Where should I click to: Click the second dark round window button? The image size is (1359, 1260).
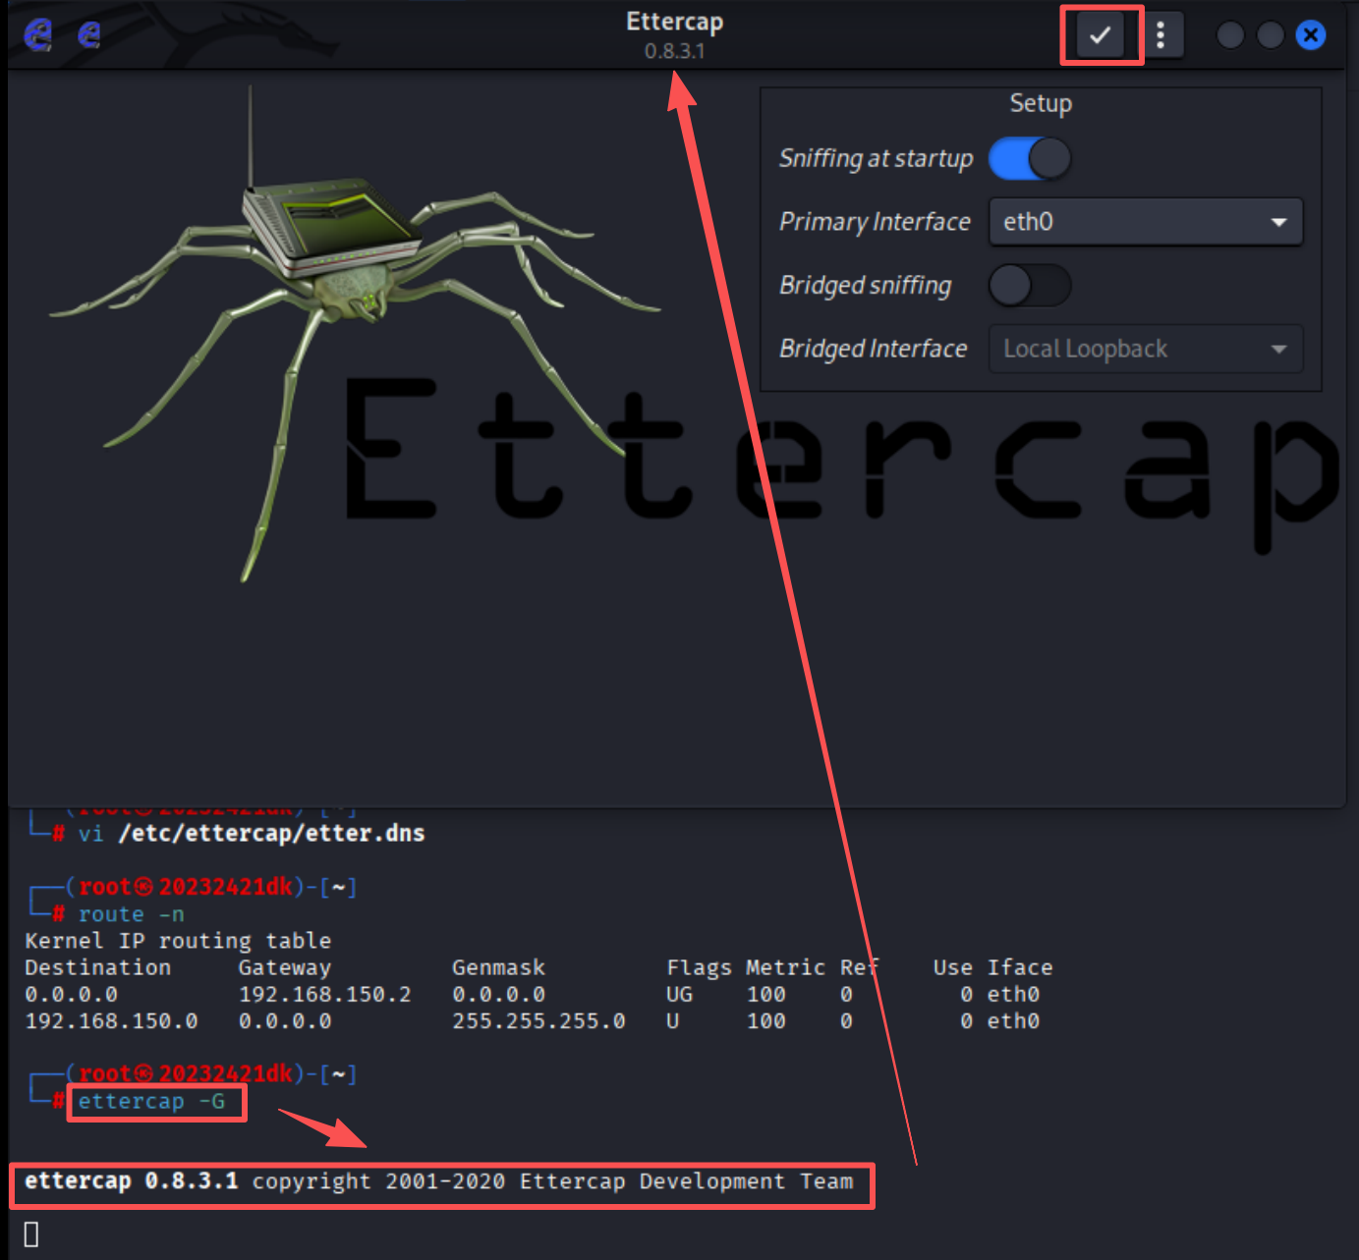pos(1271,35)
